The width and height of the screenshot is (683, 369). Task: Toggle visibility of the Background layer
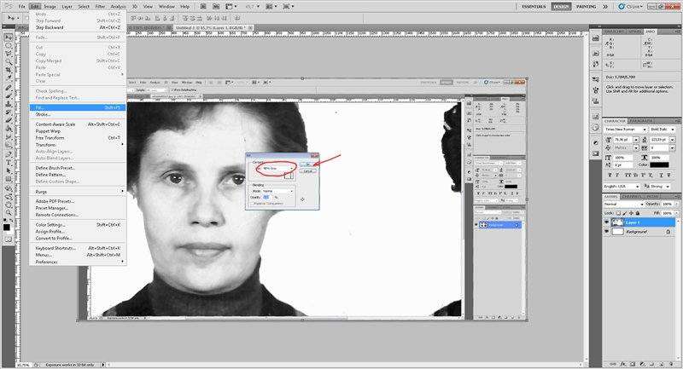click(x=607, y=232)
